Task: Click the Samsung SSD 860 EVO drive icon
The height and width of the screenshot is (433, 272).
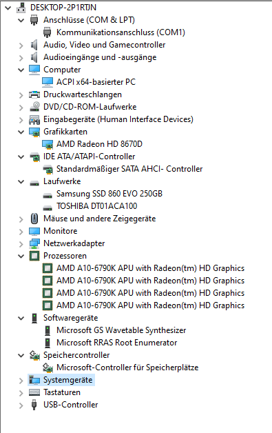Action: tap(48, 195)
